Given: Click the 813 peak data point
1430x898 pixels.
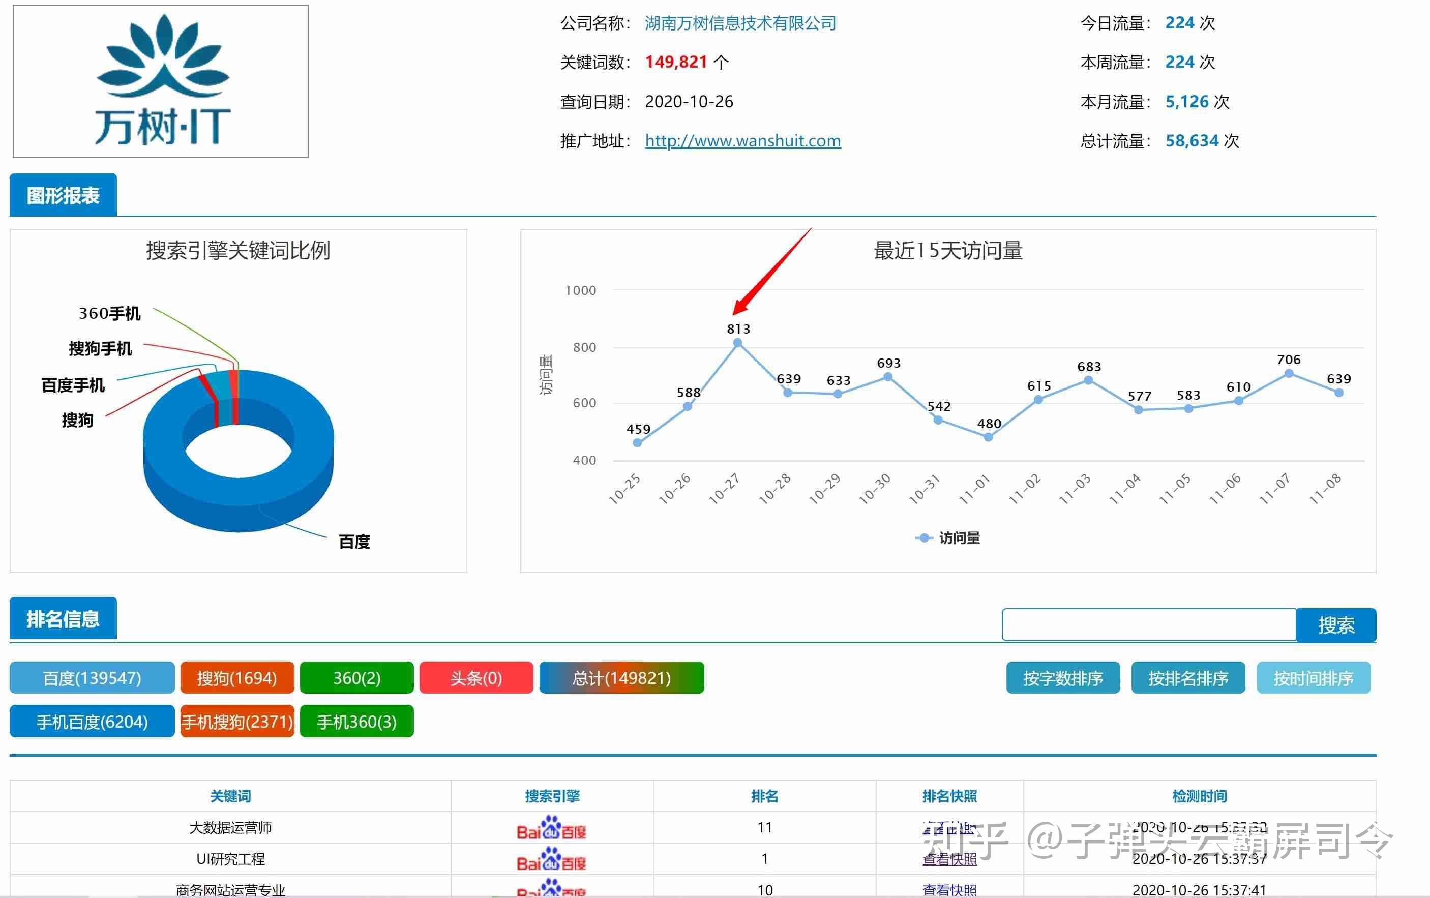Looking at the screenshot, I should [737, 343].
